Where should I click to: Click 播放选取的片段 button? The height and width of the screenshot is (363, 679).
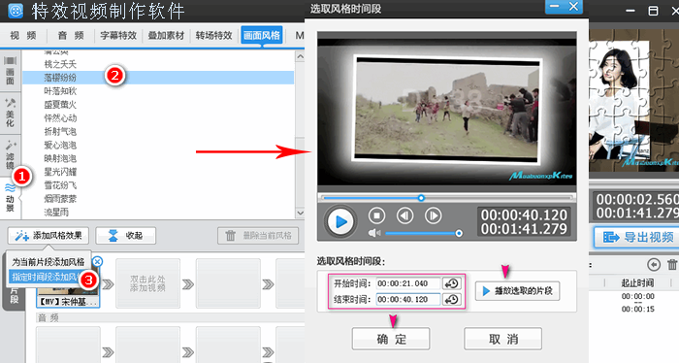tap(517, 290)
